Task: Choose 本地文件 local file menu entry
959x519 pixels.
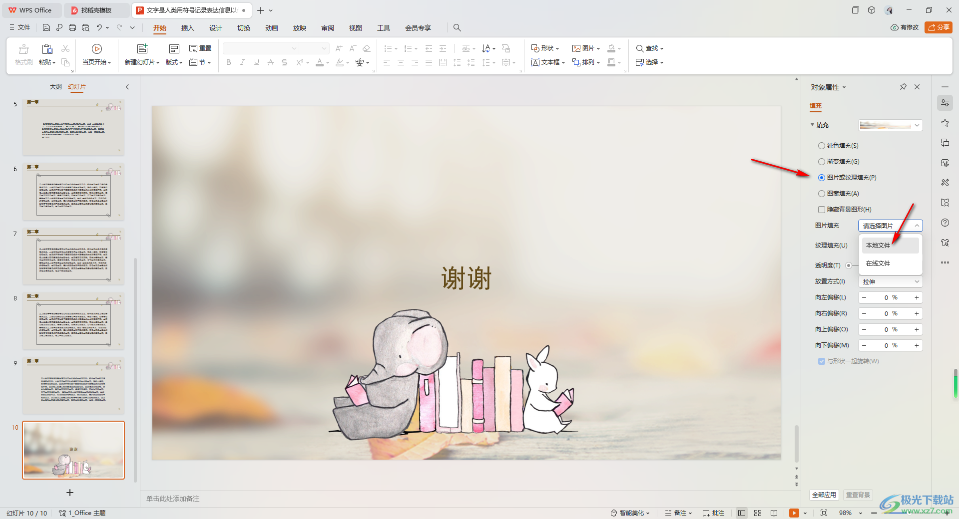Action: [890, 246]
